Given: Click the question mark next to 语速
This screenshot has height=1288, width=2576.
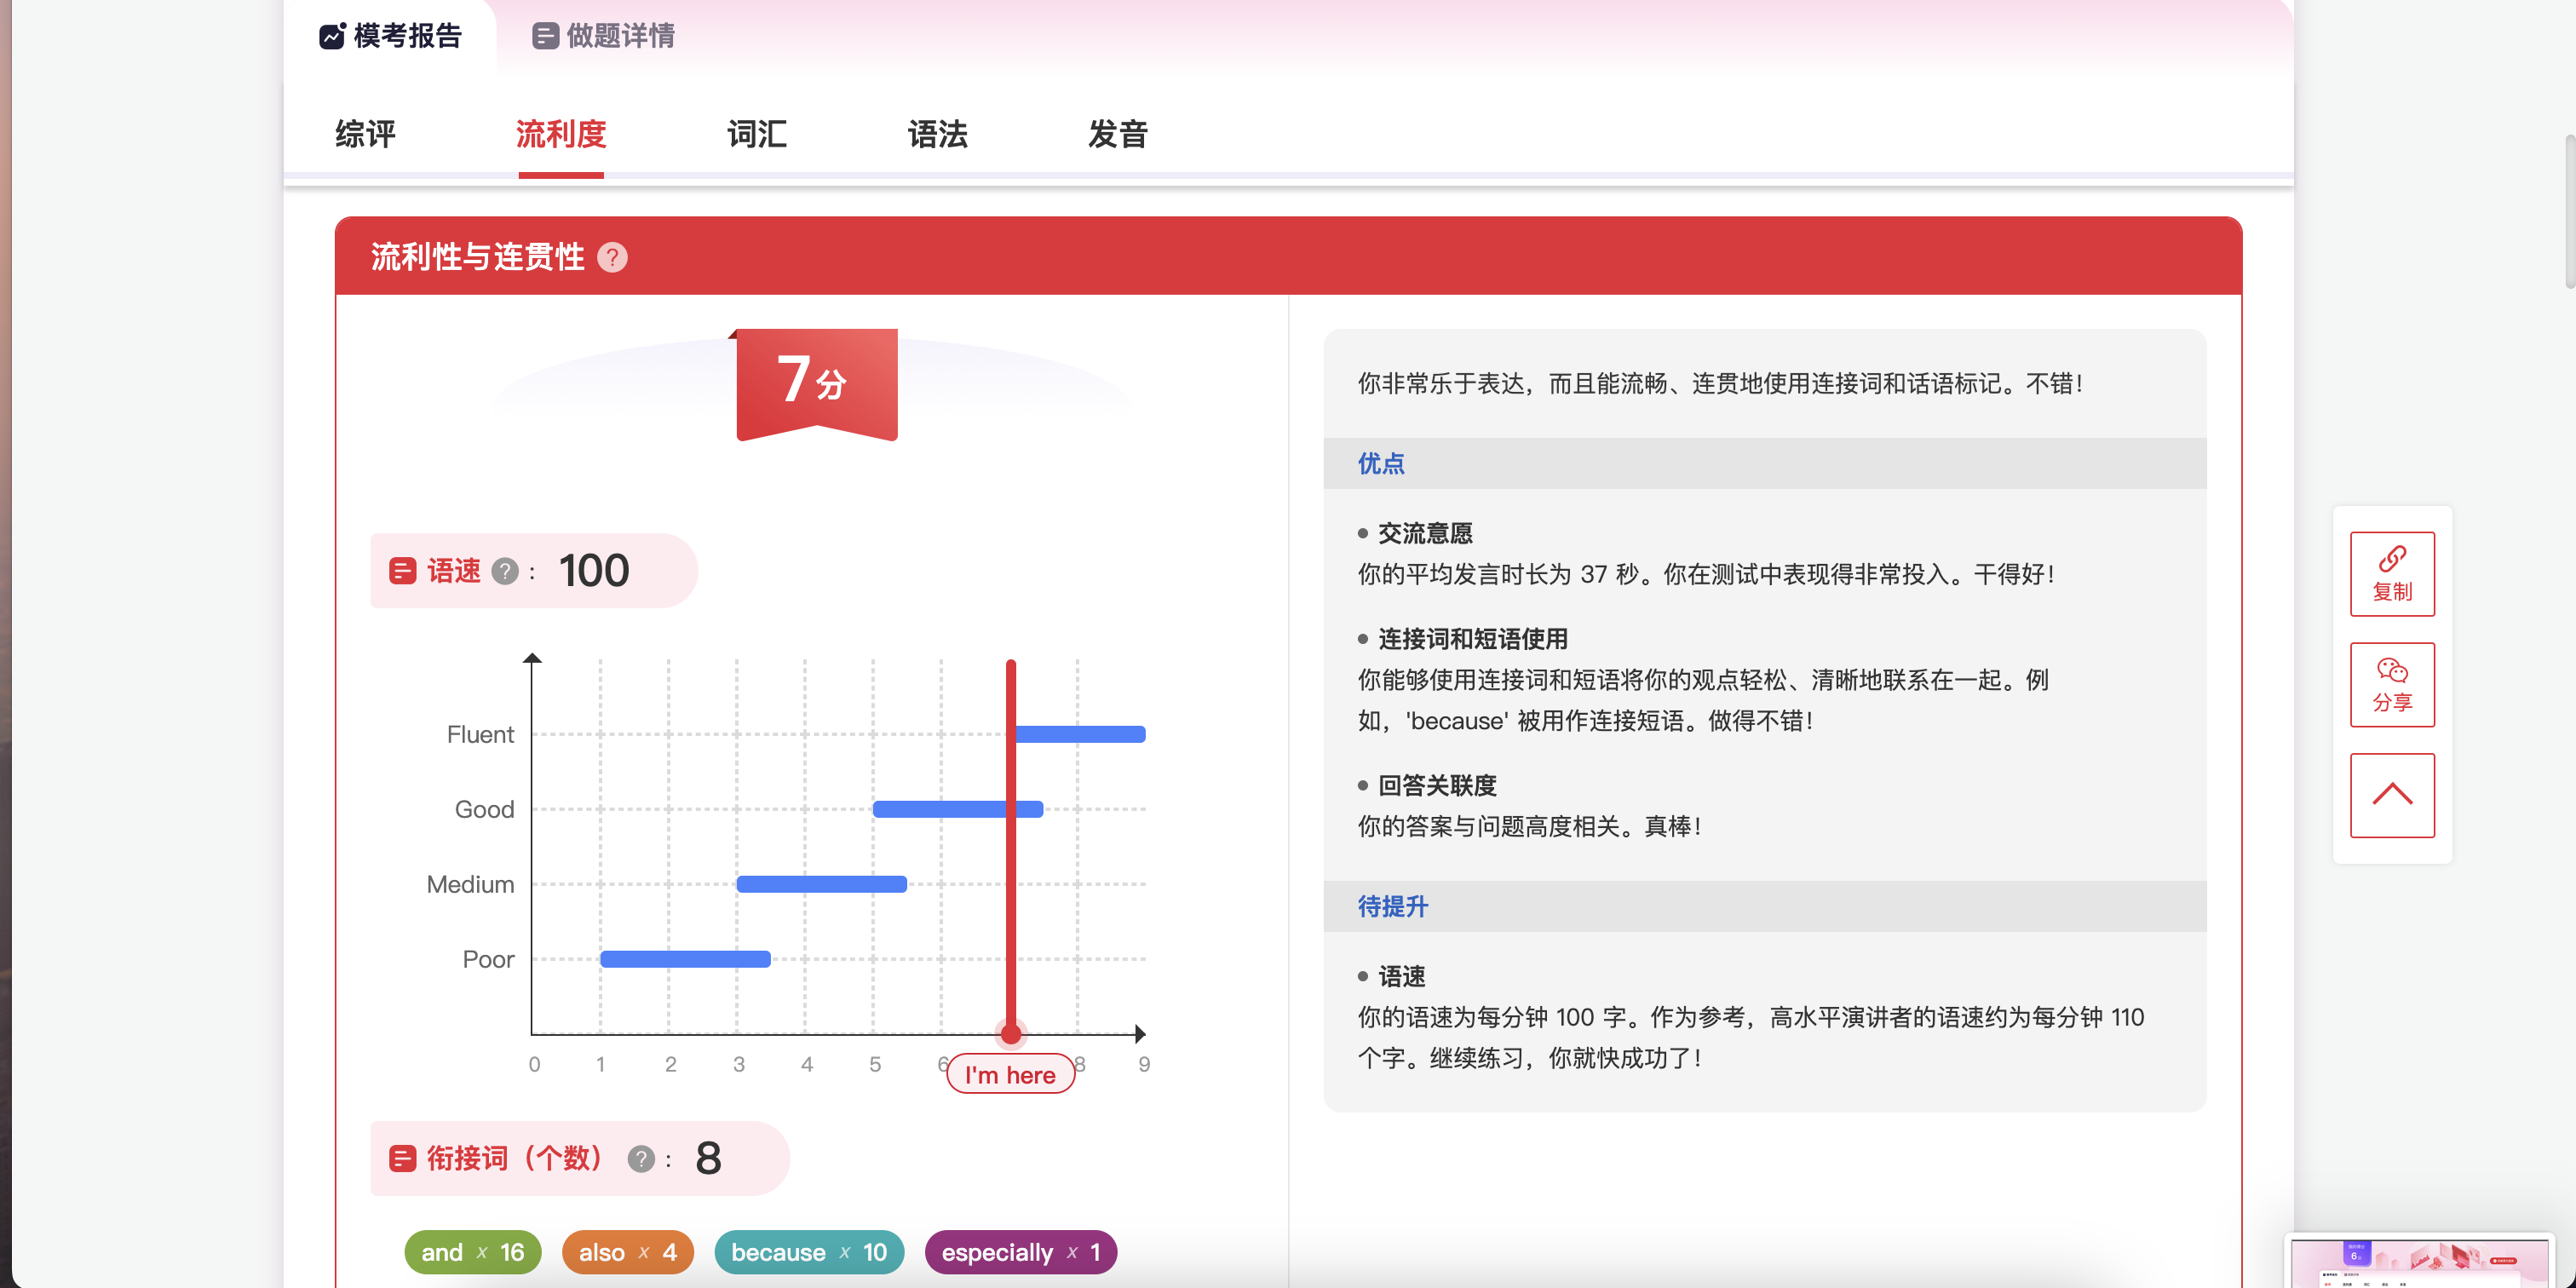Looking at the screenshot, I should [x=505, y=571].
